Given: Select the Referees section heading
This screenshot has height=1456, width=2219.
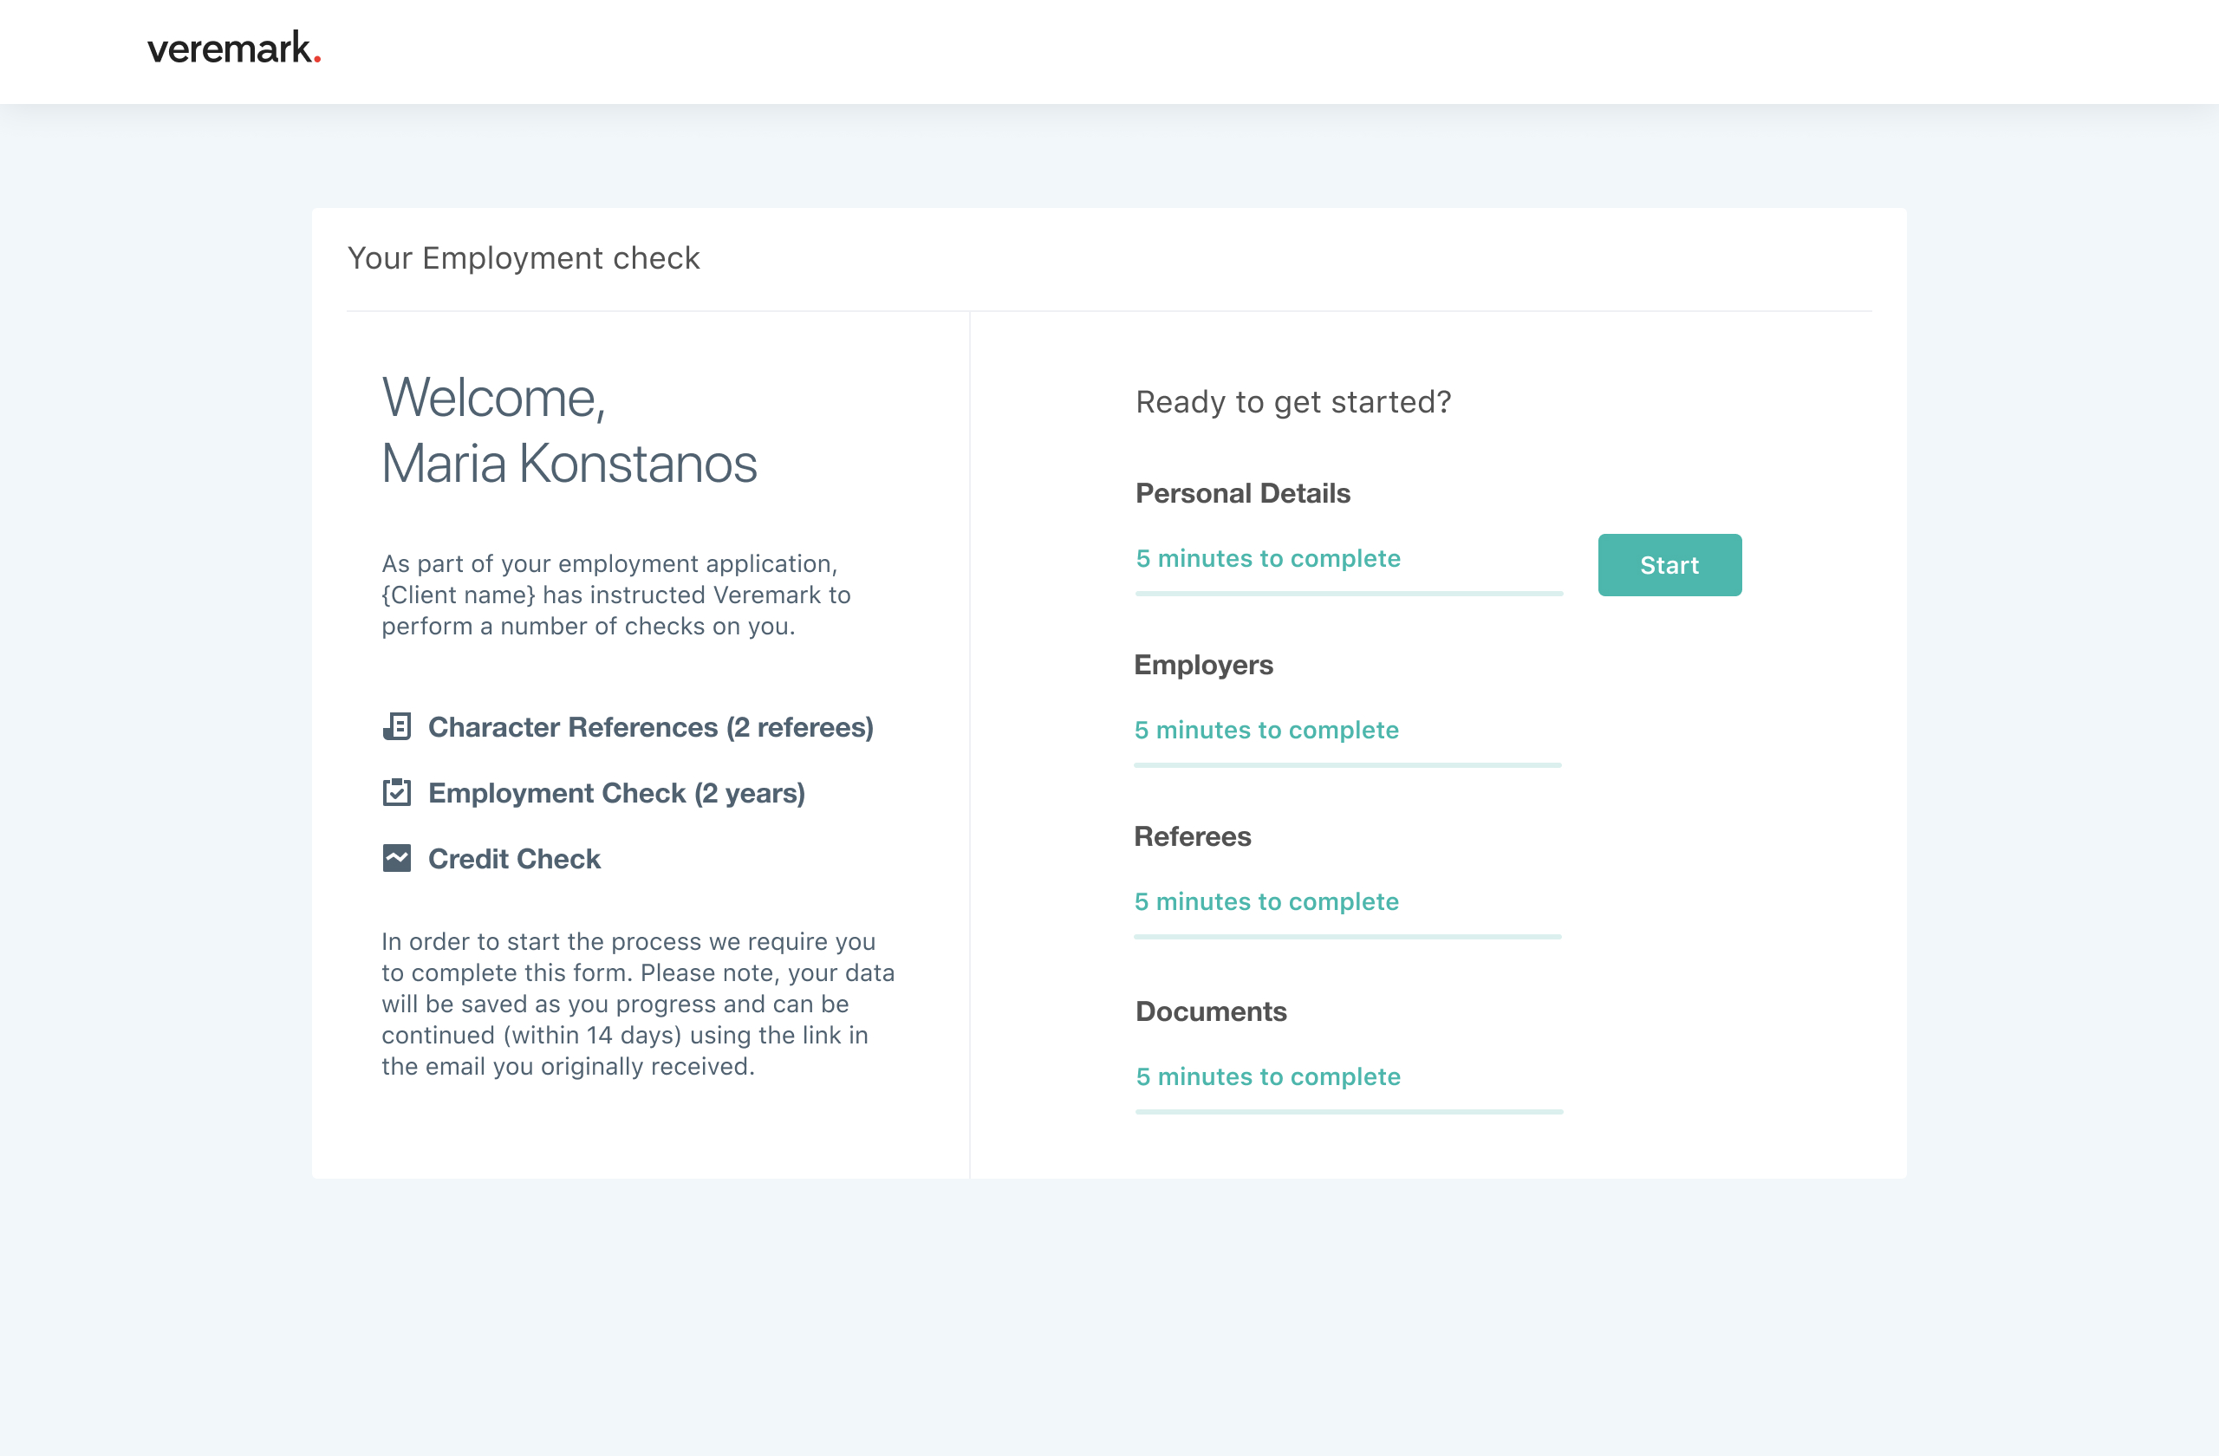Looking at the screenshot, I should click(x=1192, y=836).
